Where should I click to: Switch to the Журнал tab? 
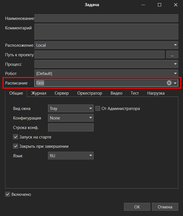(39, 93)
